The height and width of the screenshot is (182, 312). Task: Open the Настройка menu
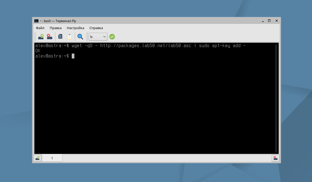point(75,28)
